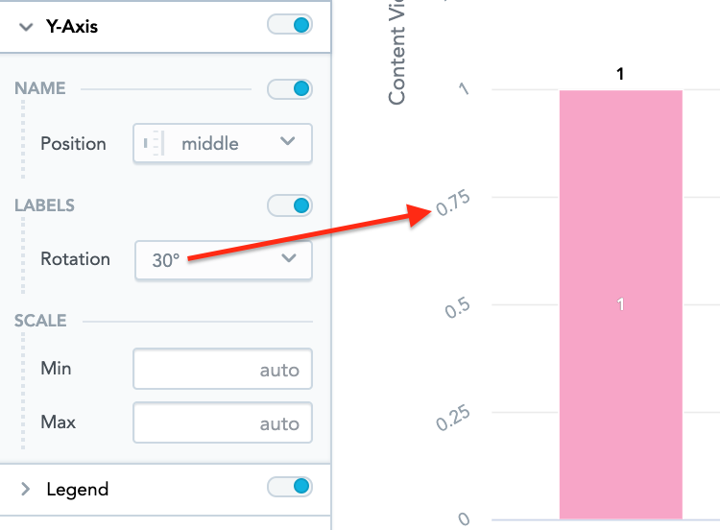Viewport: 720px width, 530px height.
Task: Click the Y-Axis section header label
Action: pos(72,27)
